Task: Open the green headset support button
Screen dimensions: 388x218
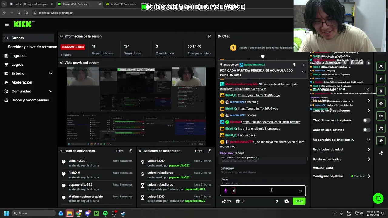Action: (x=378, y=199)
